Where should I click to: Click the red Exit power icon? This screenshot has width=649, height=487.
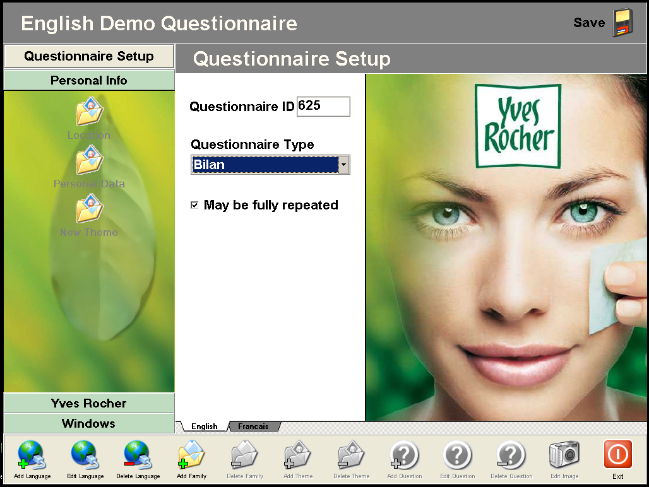617,454
